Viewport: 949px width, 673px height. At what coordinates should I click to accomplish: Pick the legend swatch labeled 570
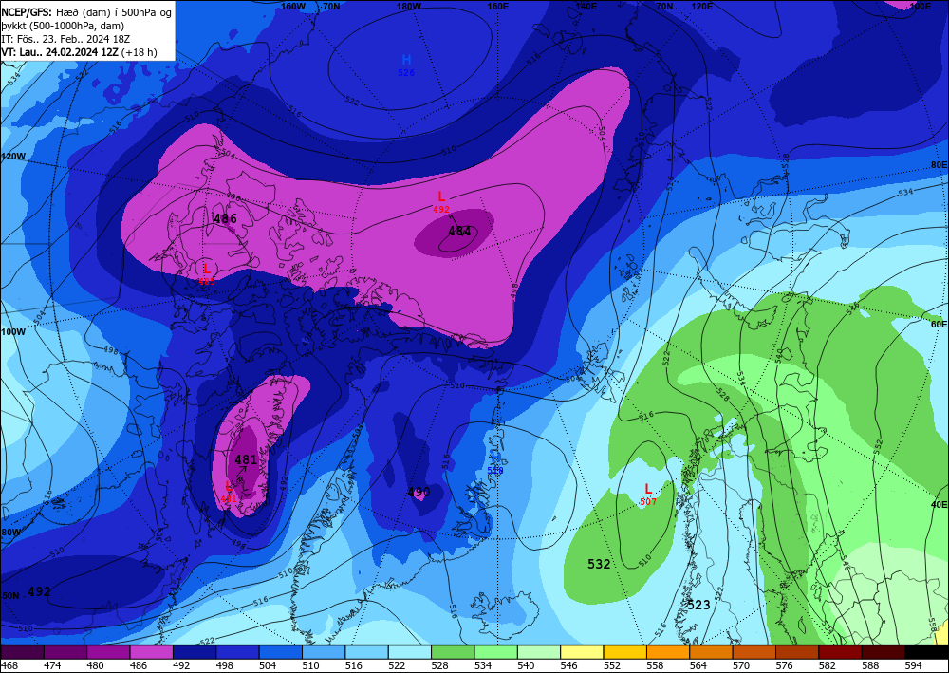(754, 652)
